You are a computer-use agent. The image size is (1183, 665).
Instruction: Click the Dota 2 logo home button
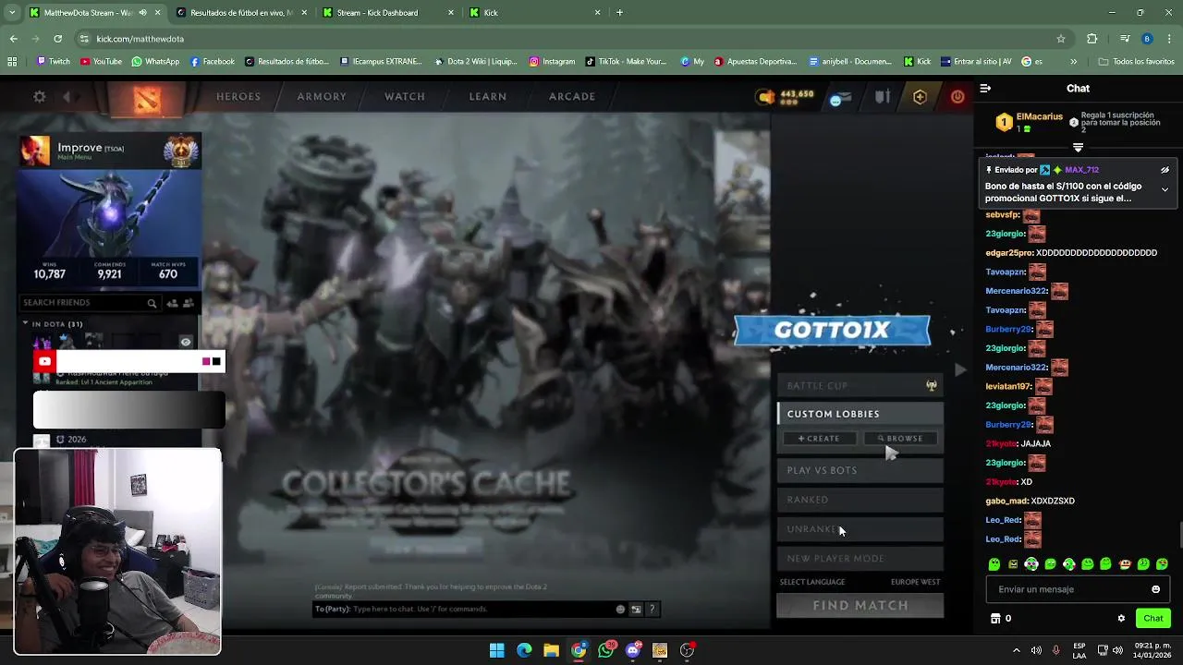pos(148,99)
